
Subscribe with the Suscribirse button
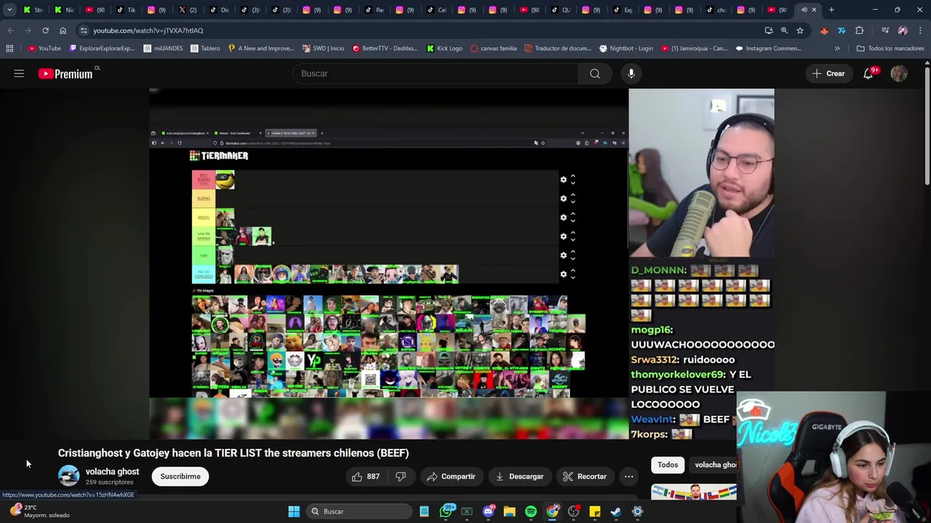pyautogui.click(x=180, y=477)
